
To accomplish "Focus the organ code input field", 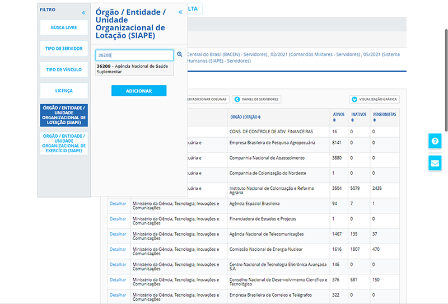I will click(134, 55).
